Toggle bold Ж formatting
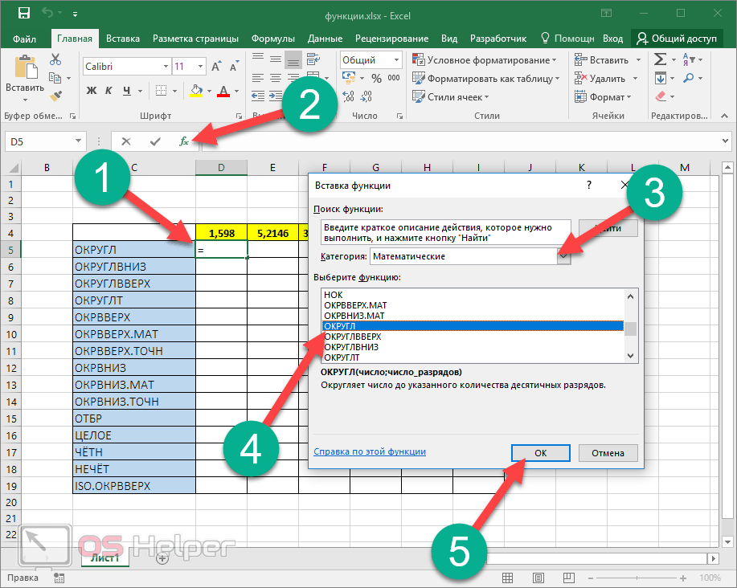 92,91
